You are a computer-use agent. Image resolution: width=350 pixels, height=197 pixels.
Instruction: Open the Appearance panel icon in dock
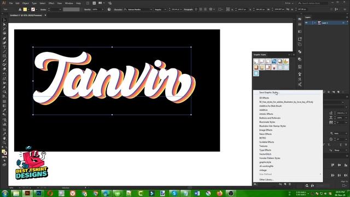tap(300, 59)
